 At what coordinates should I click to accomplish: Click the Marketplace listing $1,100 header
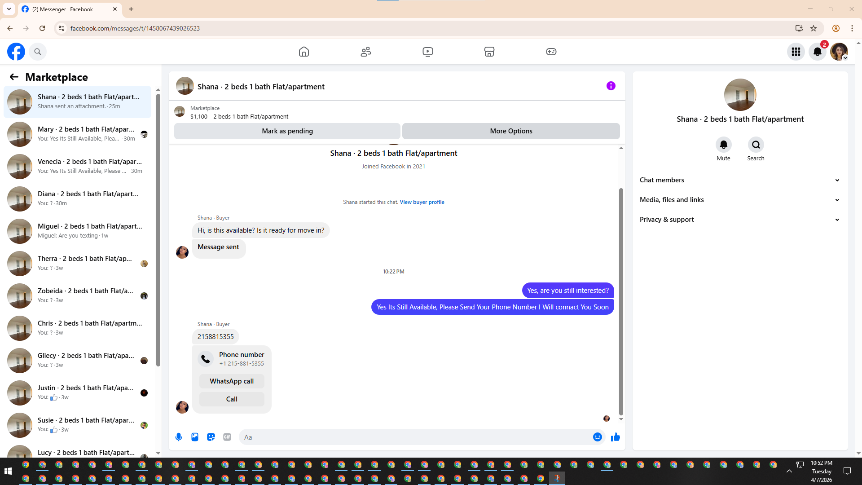tap(239, 117)
